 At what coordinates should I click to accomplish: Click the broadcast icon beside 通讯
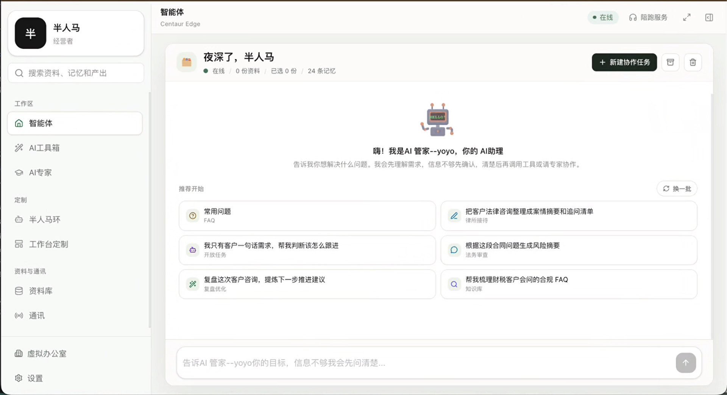click(19, 316)
